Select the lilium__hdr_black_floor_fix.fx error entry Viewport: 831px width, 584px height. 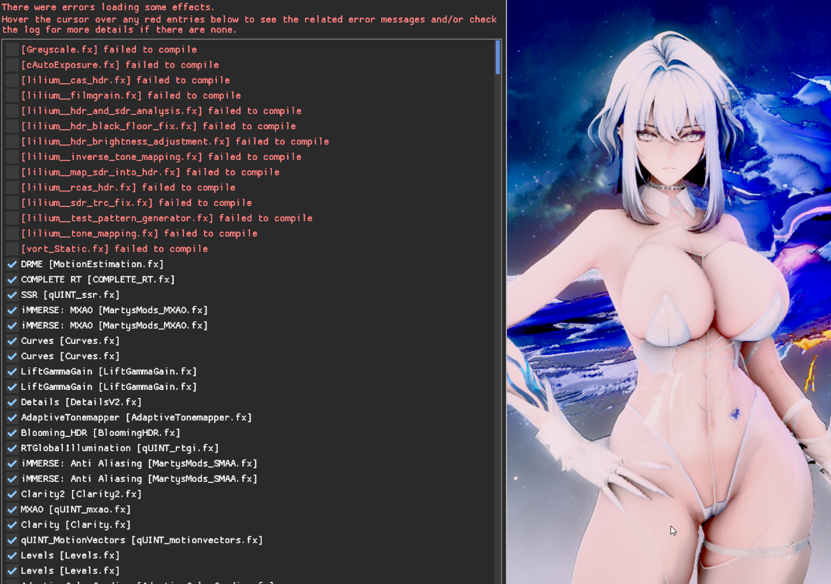pyautogui.click(x=159, y=126)
